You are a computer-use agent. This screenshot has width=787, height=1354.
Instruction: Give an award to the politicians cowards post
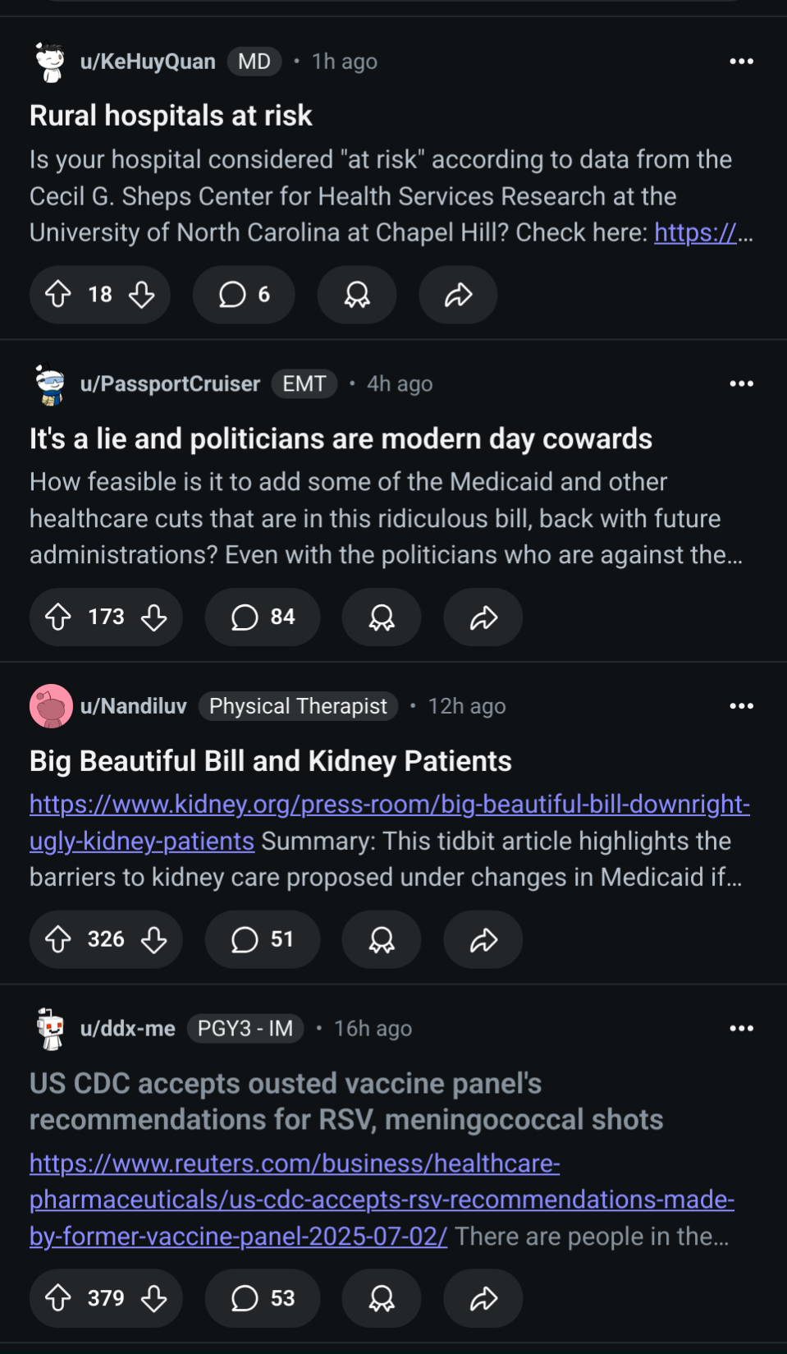click(x=382, y=617)
